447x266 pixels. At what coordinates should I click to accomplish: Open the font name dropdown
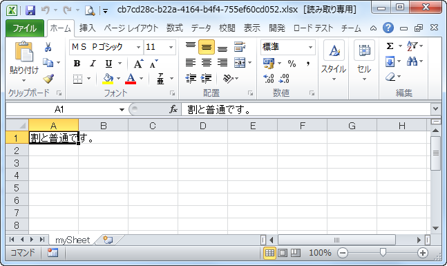pyautogui.click(x=138, y=47)
